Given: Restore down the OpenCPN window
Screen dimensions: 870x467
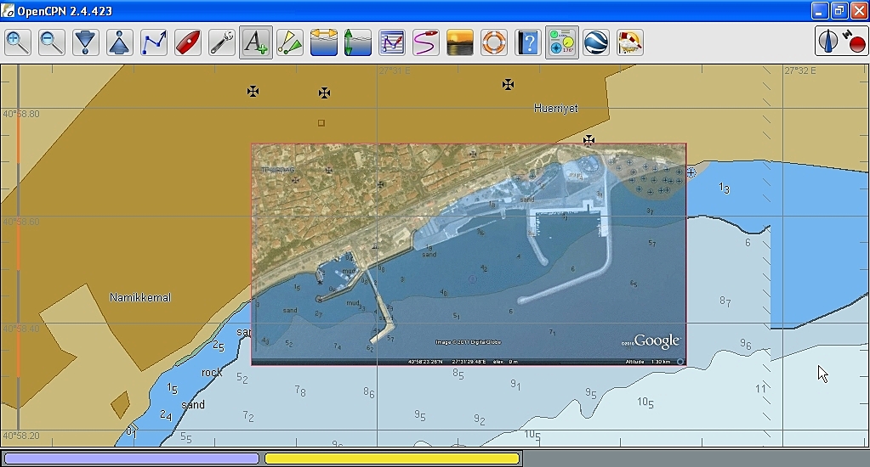Looking at the screenshot, I should coord(839,10).
